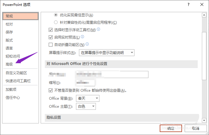Select 针对兼容性优化 radio button
Screen dimensions: 209x135
tap(56, 22)
